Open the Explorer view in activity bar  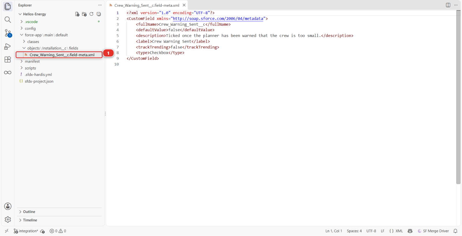point(8,6)
